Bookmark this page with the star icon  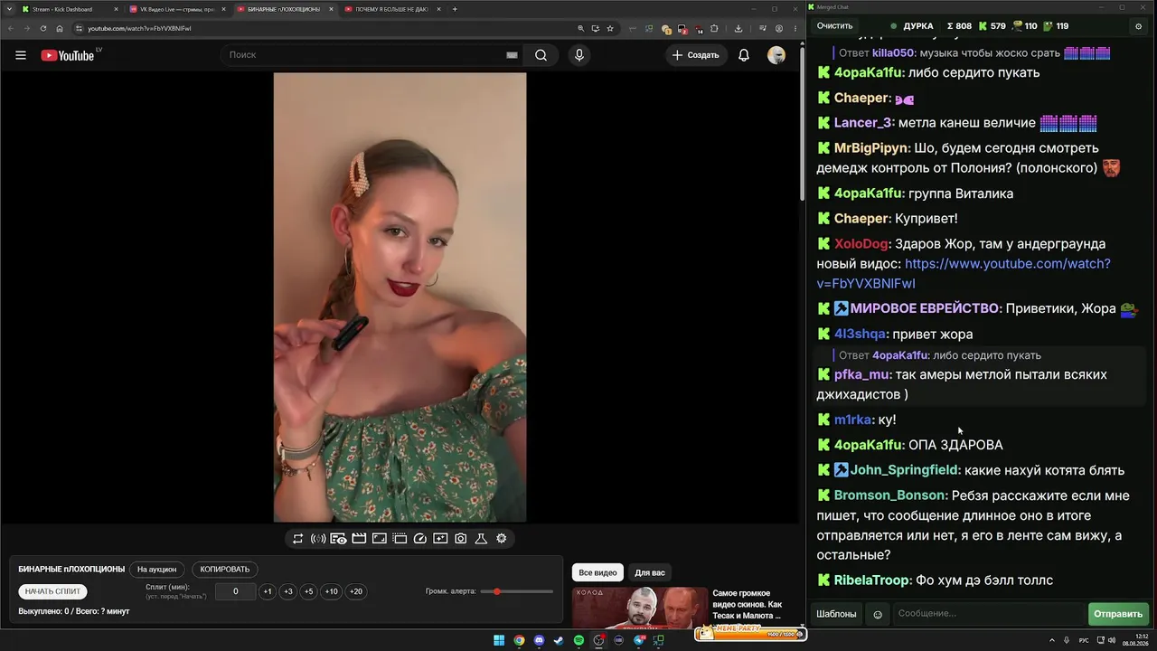tap(610, 28)
